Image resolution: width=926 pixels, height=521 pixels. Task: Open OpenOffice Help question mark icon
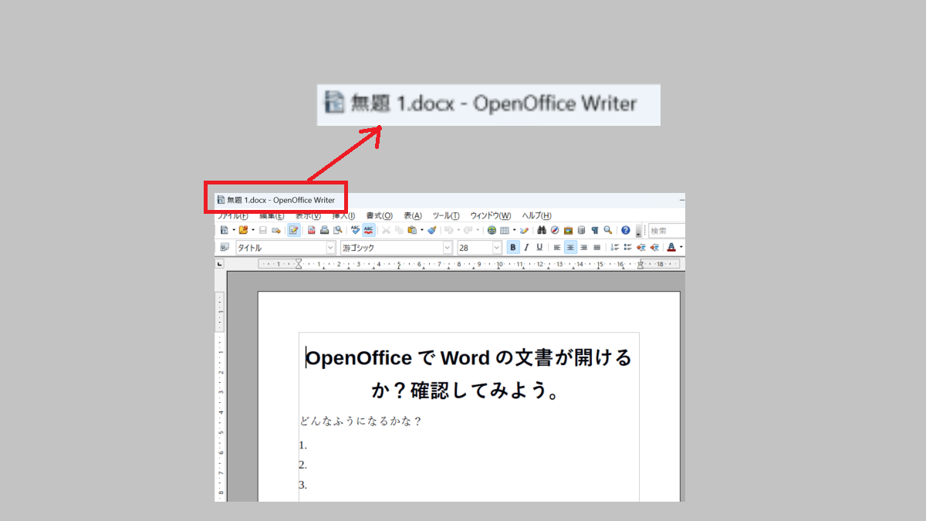(625, 230)
